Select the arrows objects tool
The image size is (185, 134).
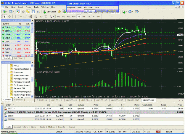point(51,17)
